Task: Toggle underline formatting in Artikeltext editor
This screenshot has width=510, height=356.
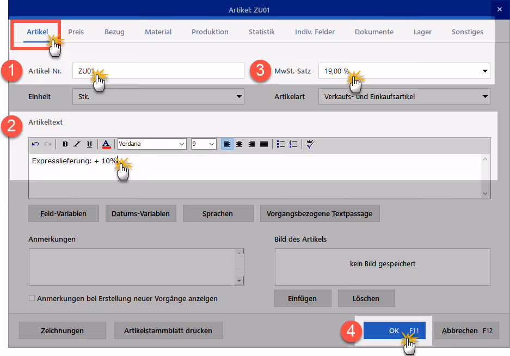Action: [x=89, y=144]
